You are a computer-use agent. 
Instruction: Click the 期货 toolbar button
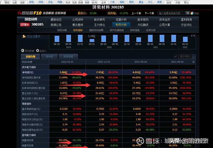(131, 2)
